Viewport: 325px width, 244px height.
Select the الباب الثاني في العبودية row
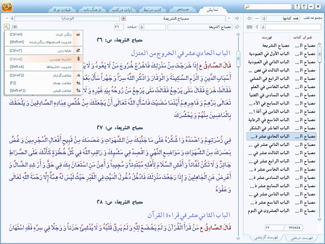281,62
